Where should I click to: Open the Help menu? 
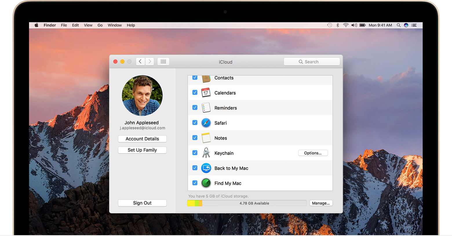131,25
